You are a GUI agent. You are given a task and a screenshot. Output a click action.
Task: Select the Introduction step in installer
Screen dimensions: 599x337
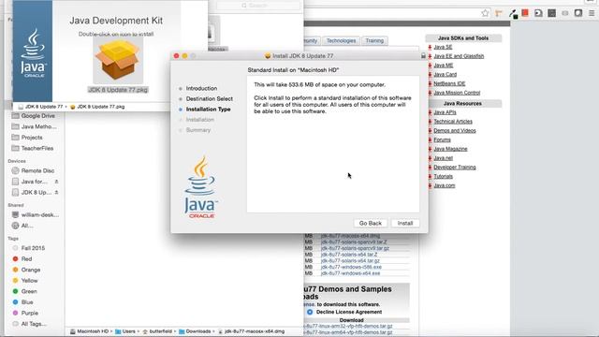tap(201, 88)
